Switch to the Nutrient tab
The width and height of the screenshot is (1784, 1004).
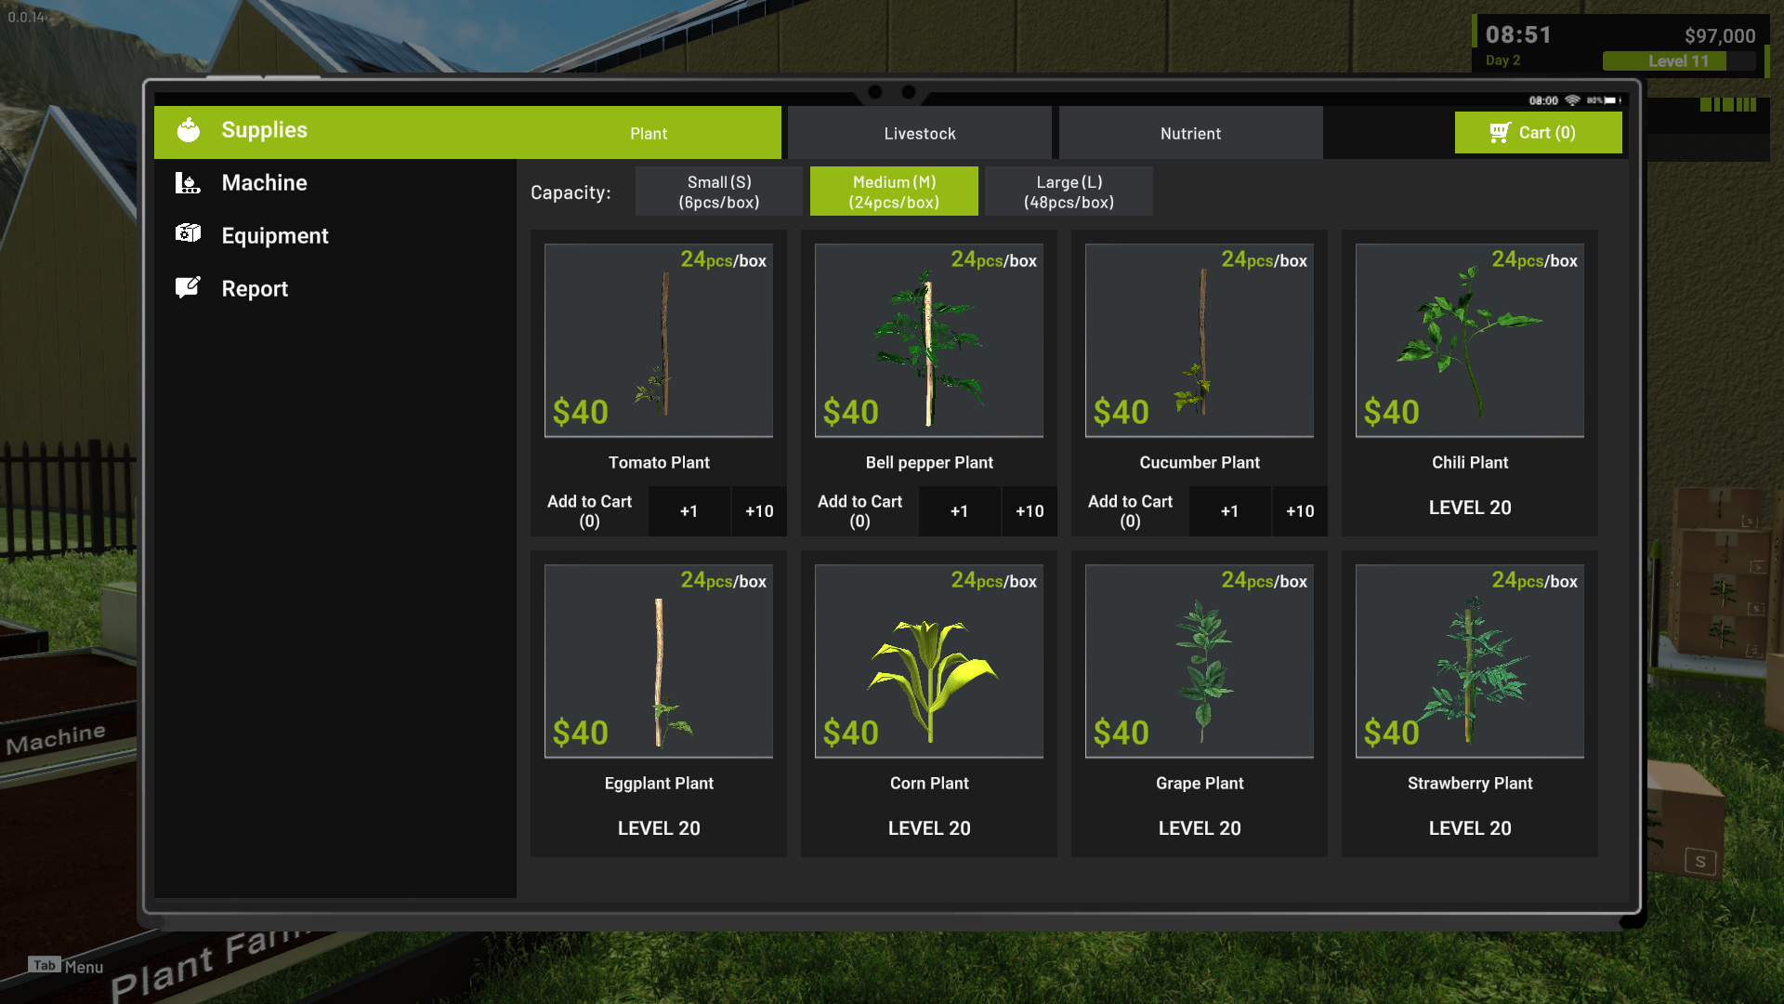click(x=1190, y=133)
